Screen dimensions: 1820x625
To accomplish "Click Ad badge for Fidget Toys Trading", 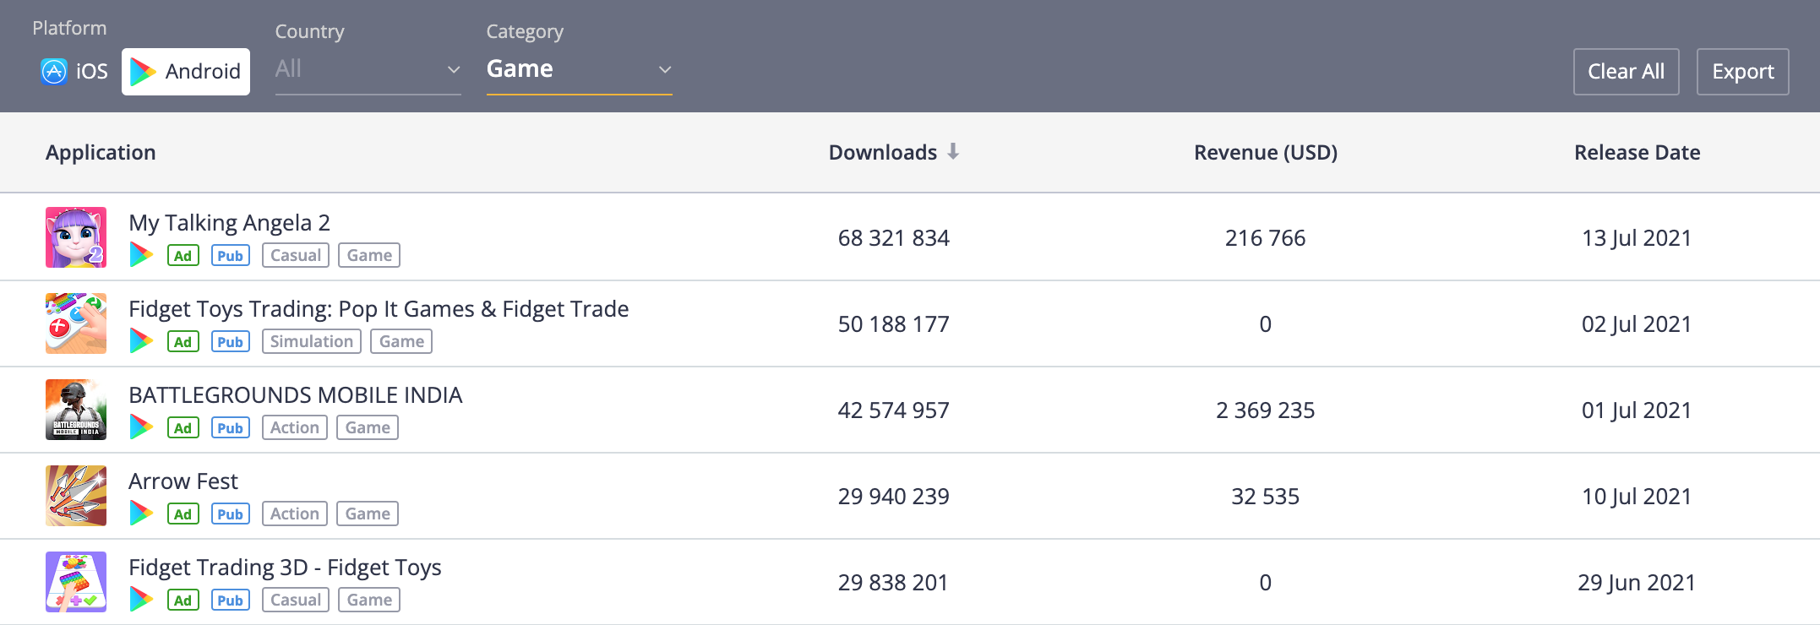I will (183, 341).
